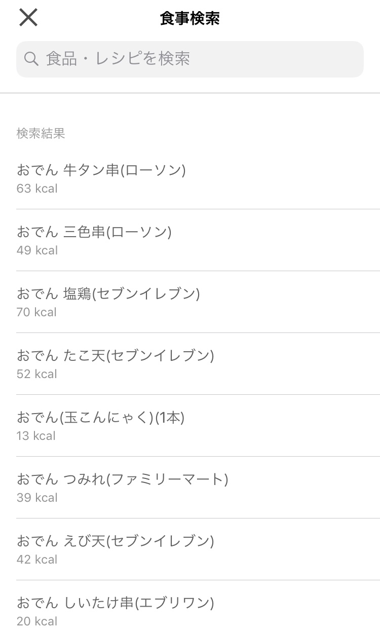Tap the 42 kcal calorie label
This screenshot has width=380, height=632.
(x=37, y=560)
